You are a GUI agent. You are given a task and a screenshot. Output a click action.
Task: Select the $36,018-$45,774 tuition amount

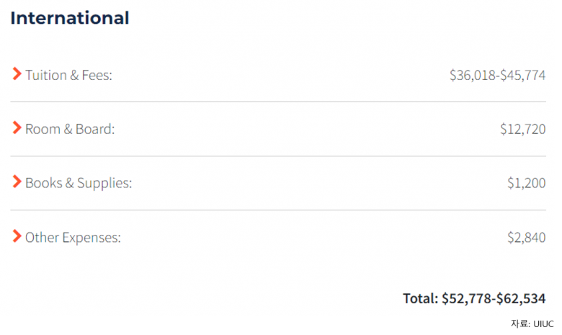pos(497,74)
